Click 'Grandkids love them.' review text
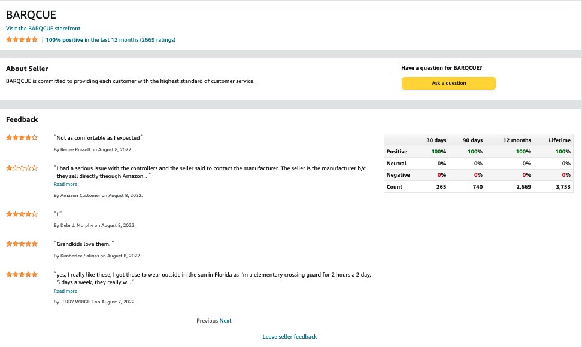The width and height of the screenshot is (582, 347). click(x=84, y=244)
